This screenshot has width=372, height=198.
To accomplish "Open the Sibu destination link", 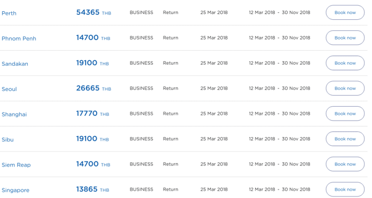I will pyautogui.click(x=7, y=139).
